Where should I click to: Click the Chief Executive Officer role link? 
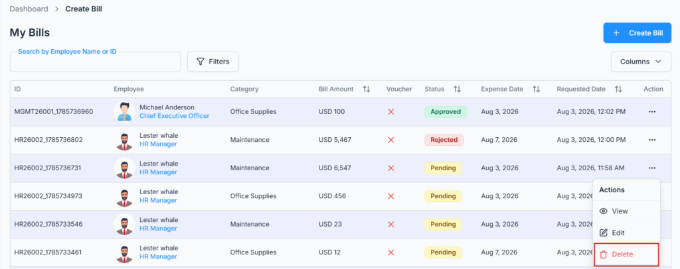coord(175,116)
